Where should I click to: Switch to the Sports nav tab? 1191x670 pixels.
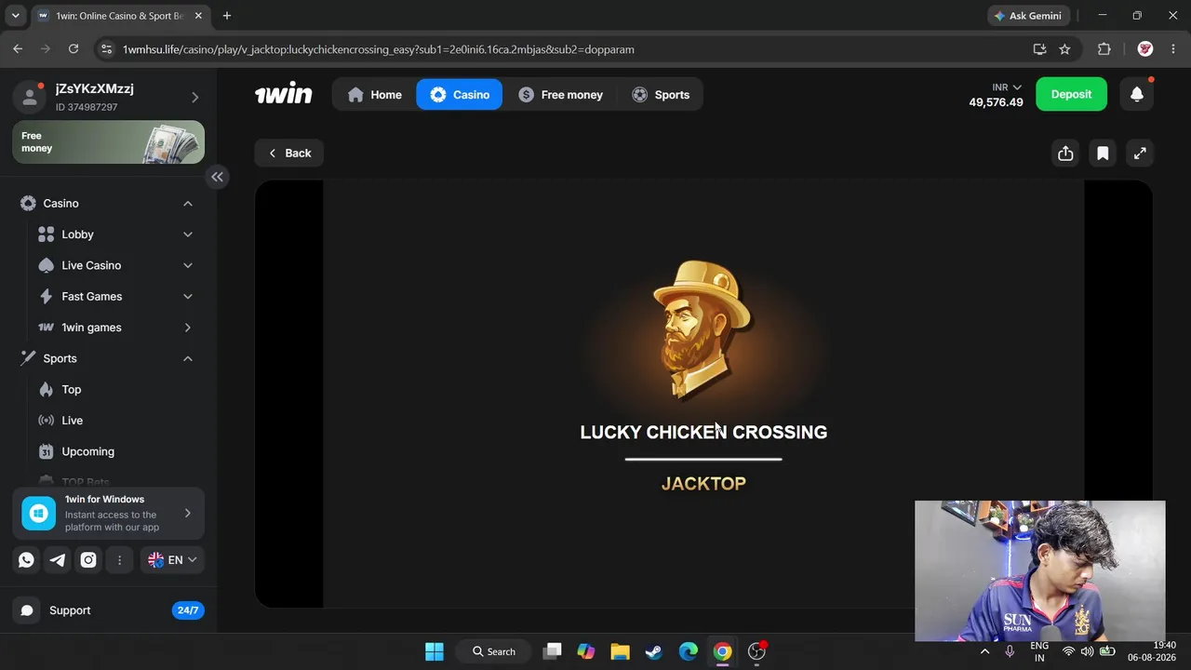click(x=661, y=94)
